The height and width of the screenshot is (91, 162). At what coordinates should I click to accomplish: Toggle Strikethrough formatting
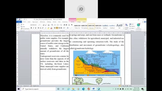point(38,28)
